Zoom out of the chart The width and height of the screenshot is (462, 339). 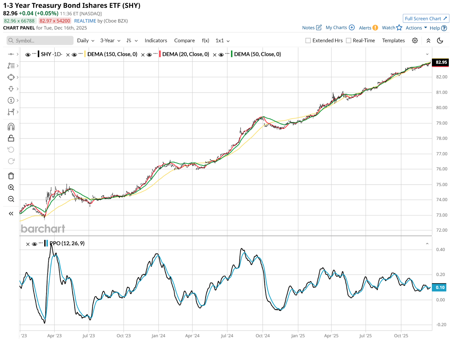[x=11, y=199]
